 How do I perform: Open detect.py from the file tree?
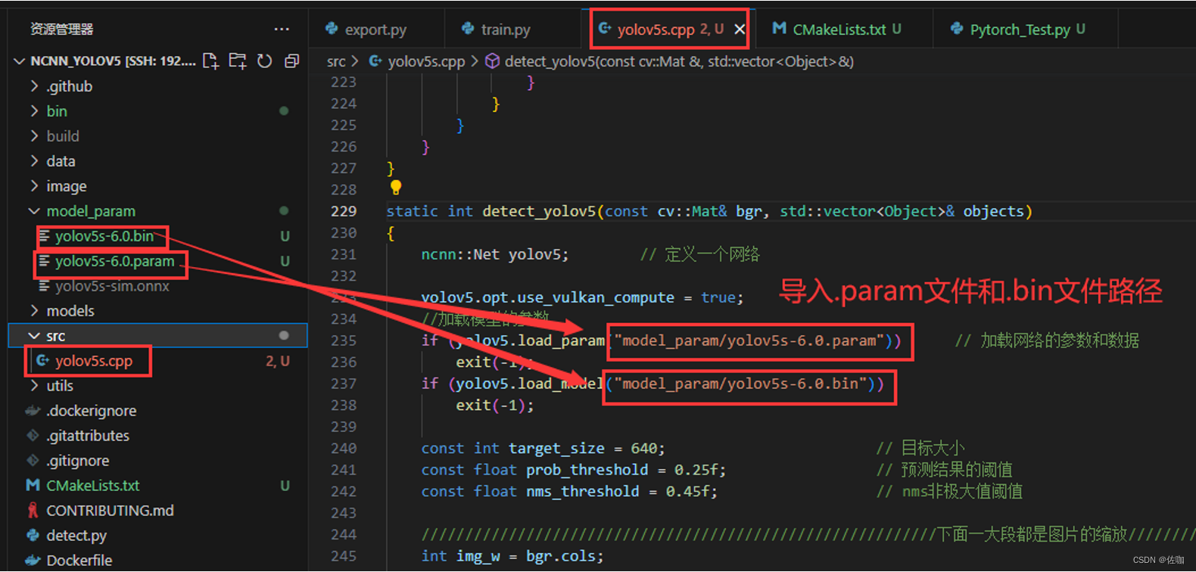(x=76, y=536)
